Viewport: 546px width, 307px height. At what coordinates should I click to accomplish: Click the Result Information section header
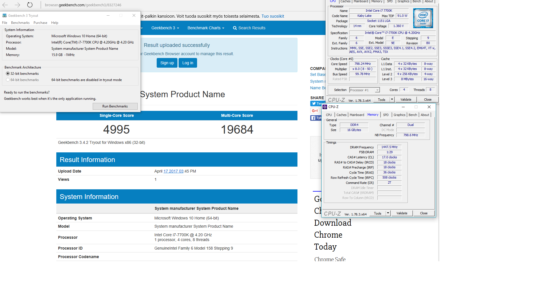(177, 159)
